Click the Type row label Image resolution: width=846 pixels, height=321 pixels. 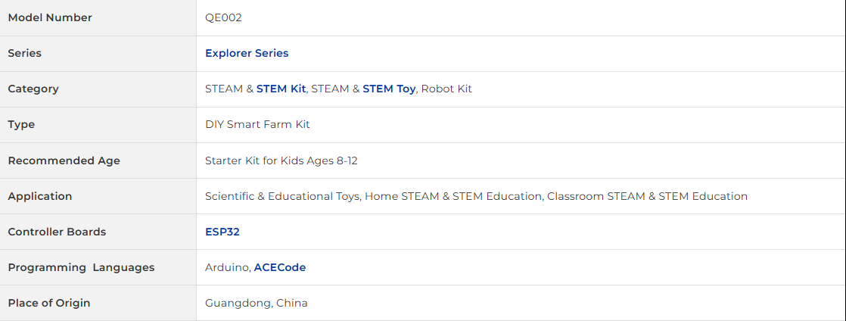point(21,125)
